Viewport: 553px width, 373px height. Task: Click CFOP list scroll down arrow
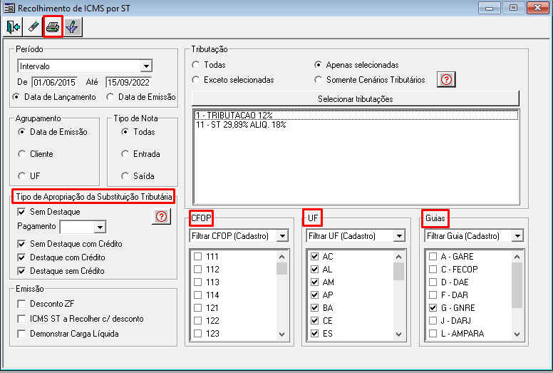[x=281, y=334]
